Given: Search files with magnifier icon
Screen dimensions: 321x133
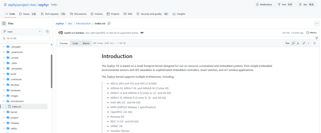Looking at the screenshot, I should tap(48, 32).
